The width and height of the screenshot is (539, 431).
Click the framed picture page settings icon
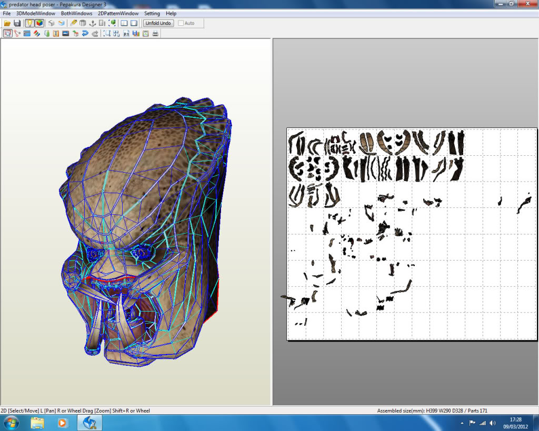pos(146,33)
